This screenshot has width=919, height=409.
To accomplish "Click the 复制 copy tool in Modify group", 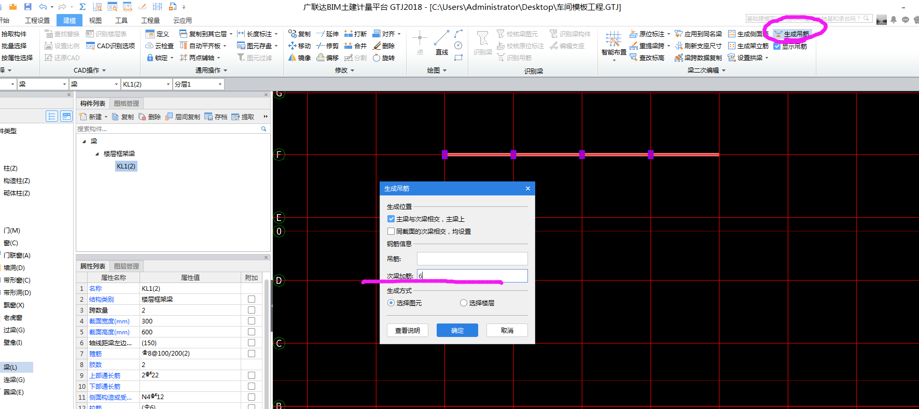I will (299, 34).
